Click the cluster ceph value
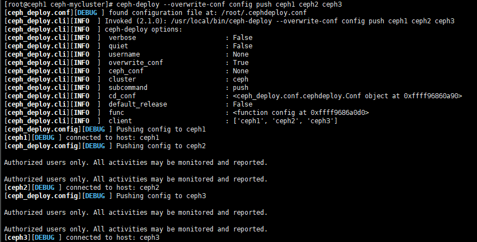 tap(241, 79)
